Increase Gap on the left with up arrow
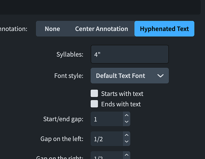Screen dimensions: 205x159 click(126, 135)
